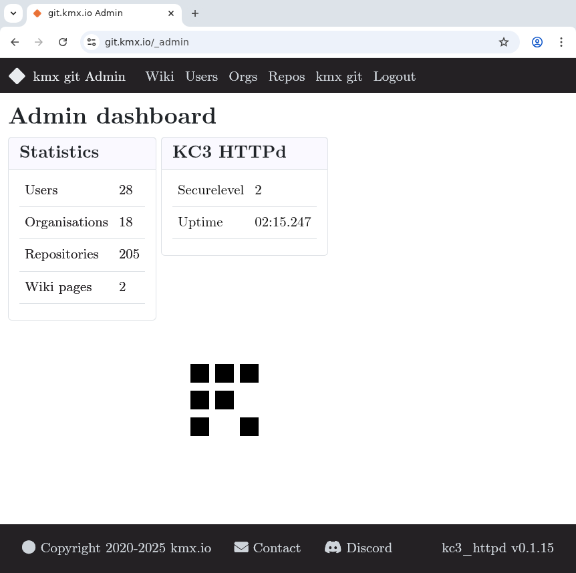Close the git.kmx.io Admin tab

tap(171, 13)
